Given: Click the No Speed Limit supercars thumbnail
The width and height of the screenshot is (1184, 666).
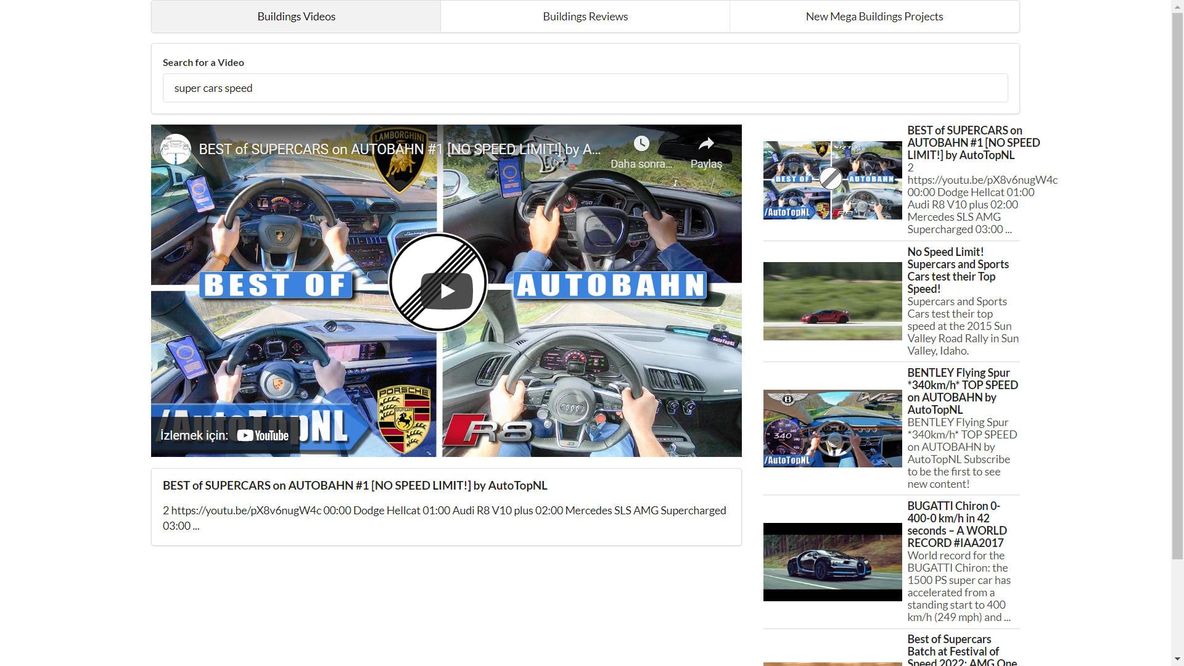Looking at the screenshot, I should pyautogui.click(x=830, y=301).
